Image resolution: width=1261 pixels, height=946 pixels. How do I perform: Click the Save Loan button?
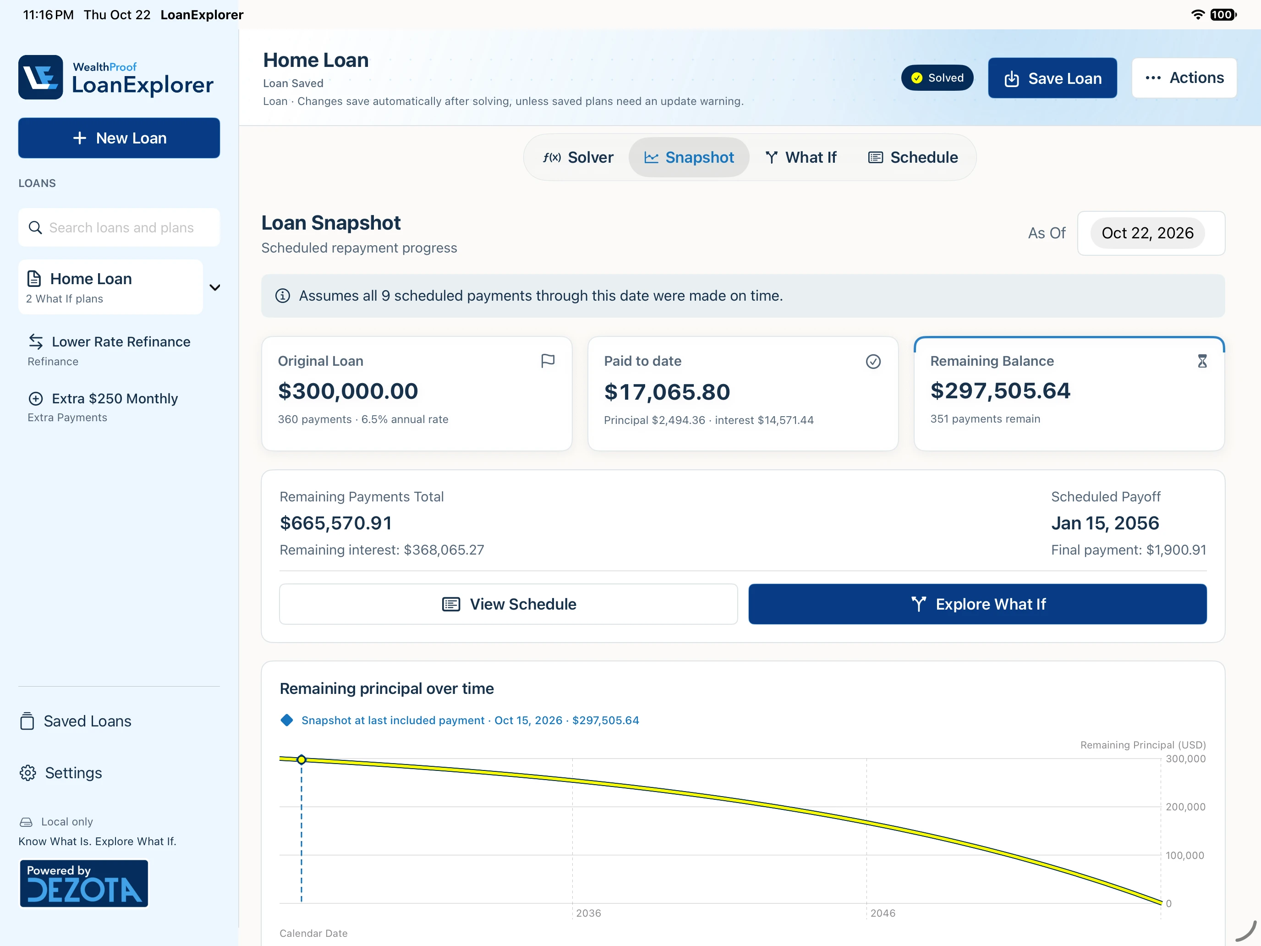pos(1053,78)
